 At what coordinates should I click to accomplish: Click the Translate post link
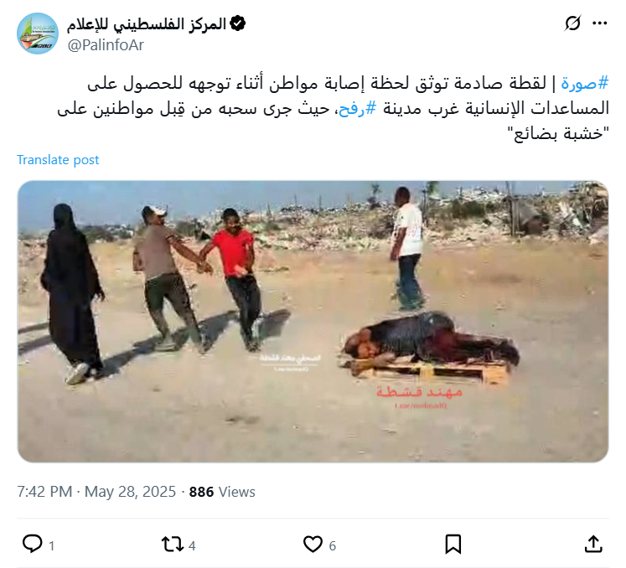[58, 160]
